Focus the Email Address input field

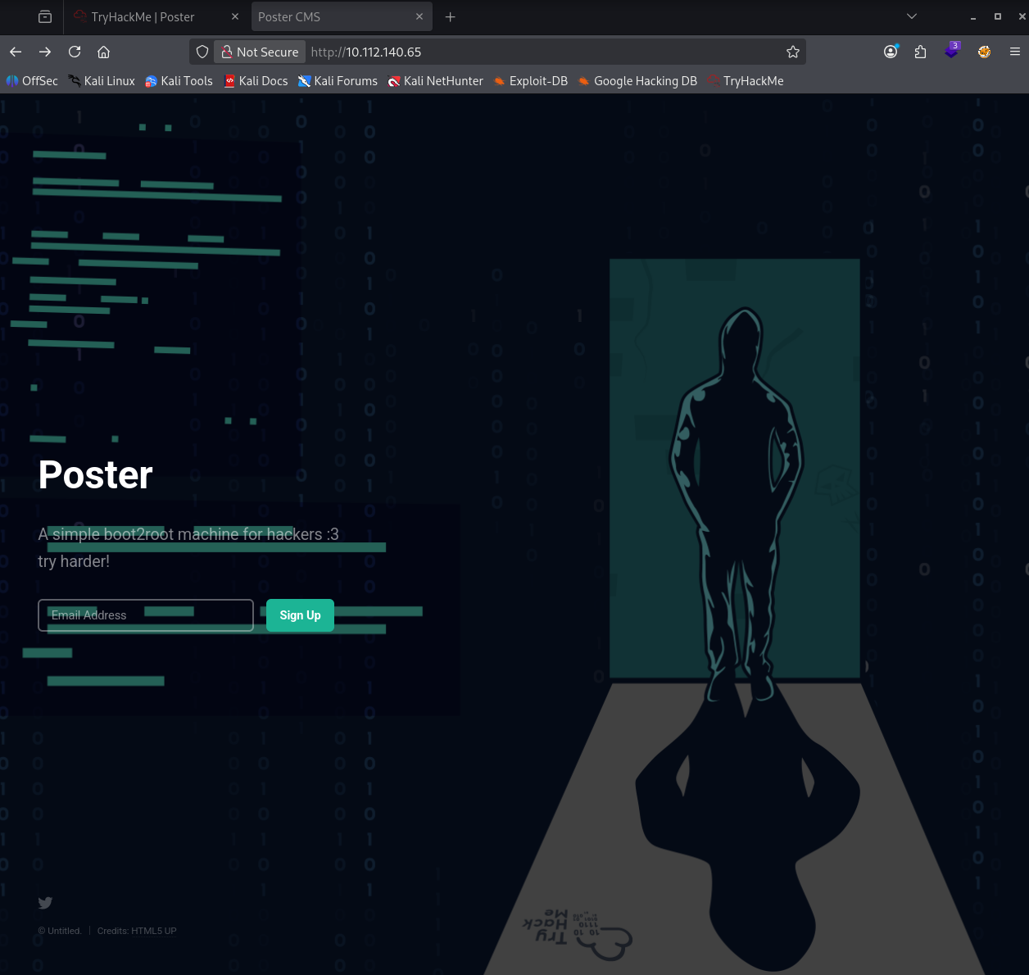tap(146, 615)
